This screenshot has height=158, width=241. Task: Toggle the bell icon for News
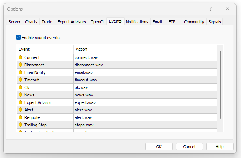tap(21, 95)
